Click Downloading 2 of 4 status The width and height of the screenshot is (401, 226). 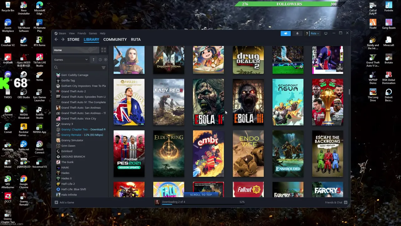coord(174,202)
